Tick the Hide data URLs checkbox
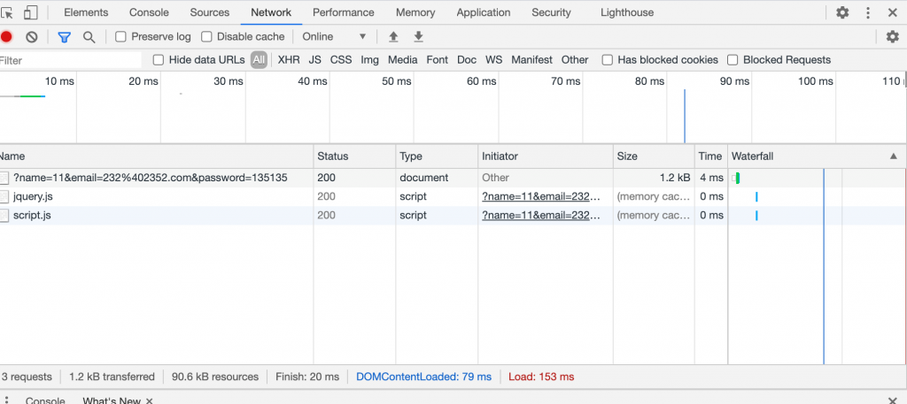This screenshot has width=907, height=404. (x=159, y=60)
